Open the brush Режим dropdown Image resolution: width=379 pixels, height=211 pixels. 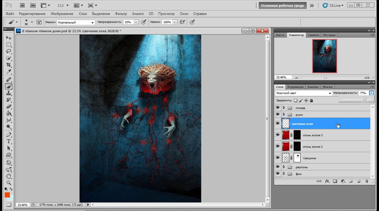coord(76,22)
